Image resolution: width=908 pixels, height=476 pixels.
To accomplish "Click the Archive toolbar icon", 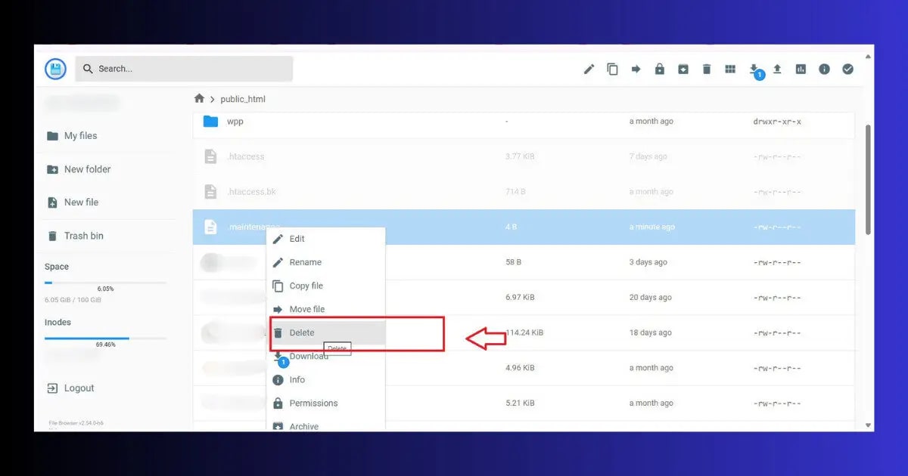I will click(x=683, y=69).
